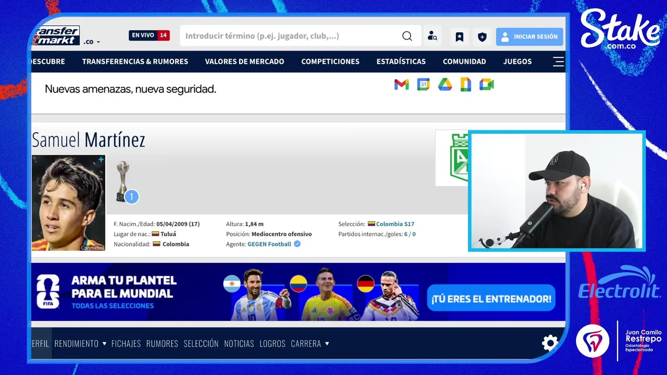Click the Google Calendar icon

423,84
